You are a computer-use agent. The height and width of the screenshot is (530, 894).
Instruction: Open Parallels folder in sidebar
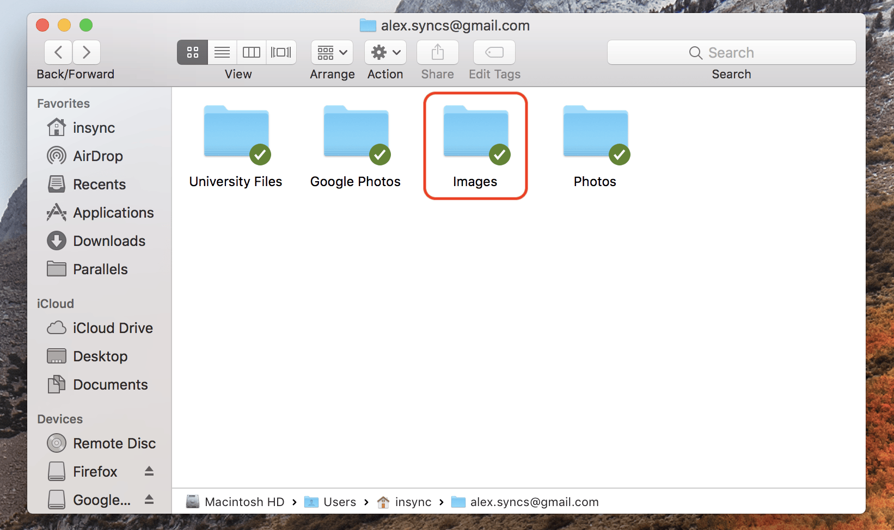click(87, 269)
